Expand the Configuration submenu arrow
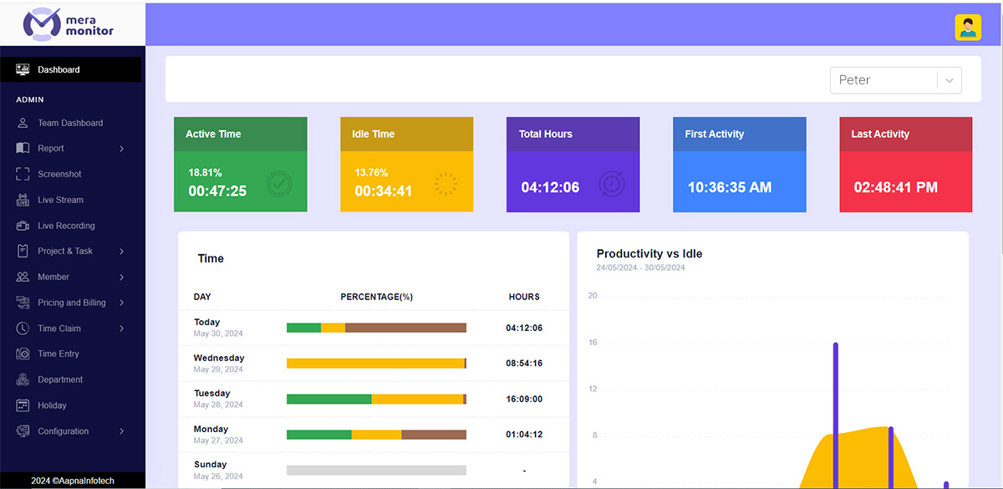Image resolution: width=1003 pixels, height=489 pixels. click(121, 431)
